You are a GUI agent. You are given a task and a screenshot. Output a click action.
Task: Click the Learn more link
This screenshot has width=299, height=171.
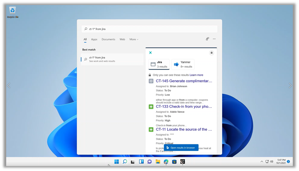coord(196,75)
